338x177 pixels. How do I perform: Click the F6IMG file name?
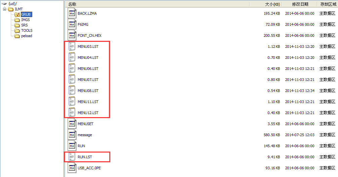83,24
